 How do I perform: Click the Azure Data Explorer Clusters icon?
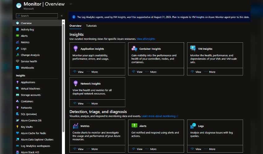17,139
